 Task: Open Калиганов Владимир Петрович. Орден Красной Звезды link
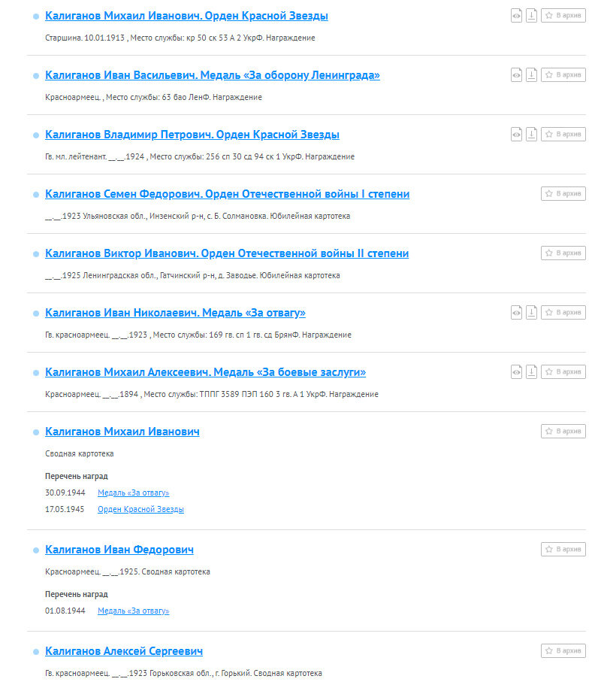click(x=192, y=135)
